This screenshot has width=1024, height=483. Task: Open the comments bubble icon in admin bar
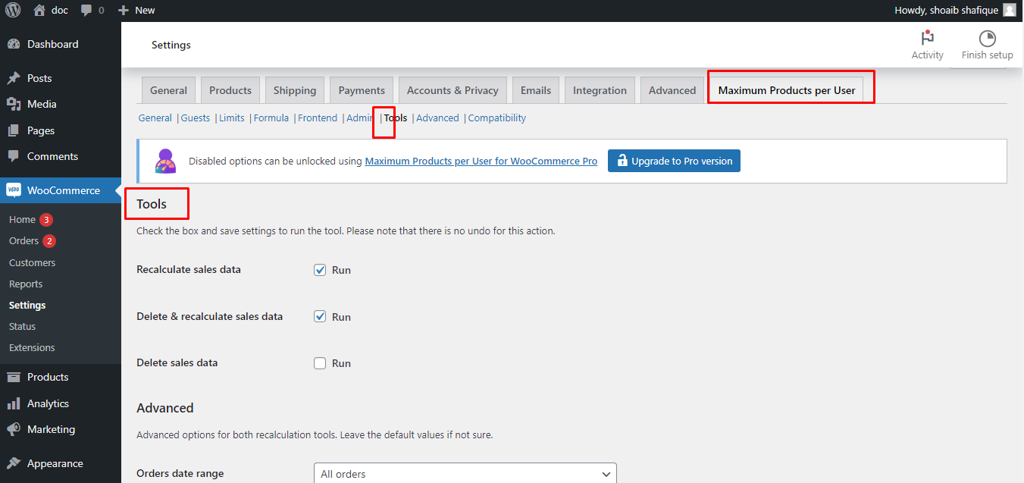pos(86,11)
